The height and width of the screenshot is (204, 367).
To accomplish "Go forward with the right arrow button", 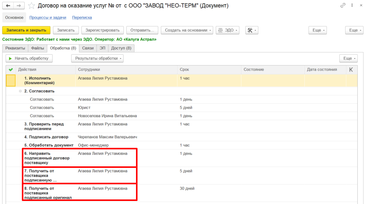I will [19, 5].
